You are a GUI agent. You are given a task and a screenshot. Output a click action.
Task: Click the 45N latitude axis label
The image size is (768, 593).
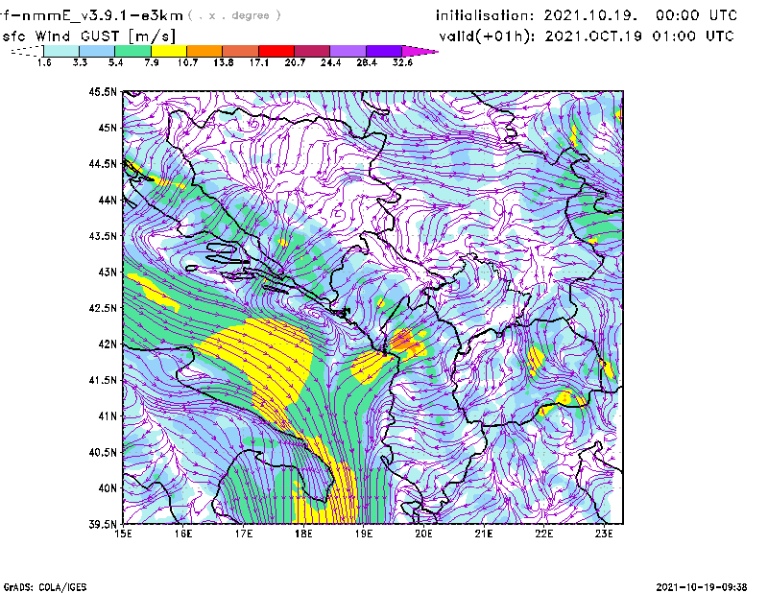pos(108,128)
